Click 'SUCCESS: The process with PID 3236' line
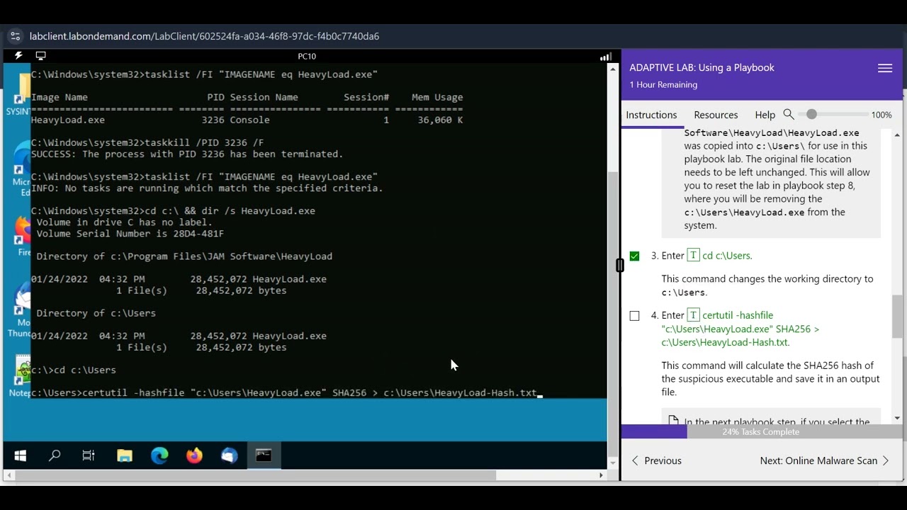The width and height of the screenshot is (907, 510). click(187, 154)
